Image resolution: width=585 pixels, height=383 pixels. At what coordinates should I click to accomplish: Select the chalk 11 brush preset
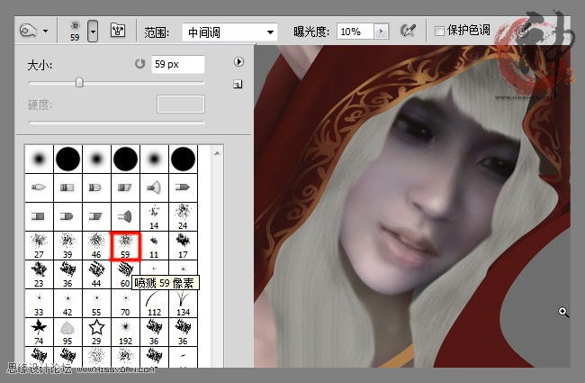(x=154, y=245)
